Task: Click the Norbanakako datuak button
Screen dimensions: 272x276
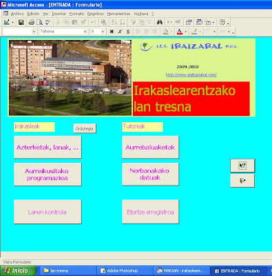Action: click(150, 174)
